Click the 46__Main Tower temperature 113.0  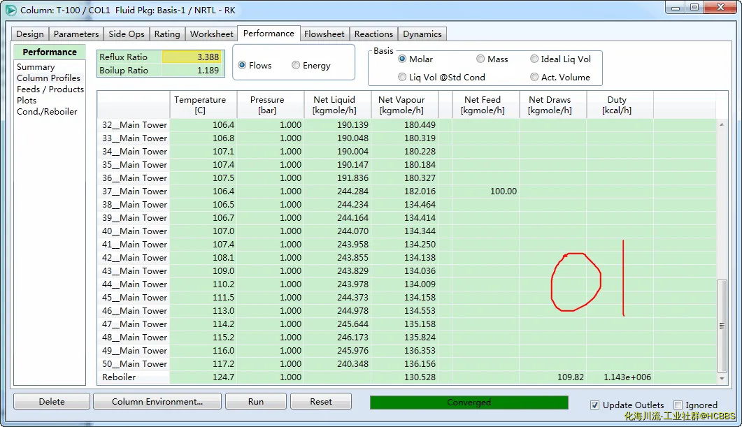click(223, 311)
